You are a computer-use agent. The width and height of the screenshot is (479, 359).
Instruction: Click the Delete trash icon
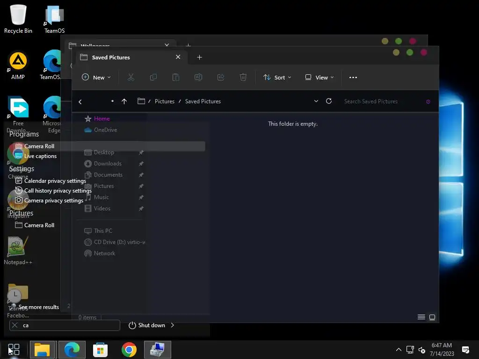(243, 77)
